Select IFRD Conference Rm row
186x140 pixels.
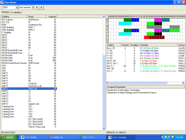[x=29, y=25]
